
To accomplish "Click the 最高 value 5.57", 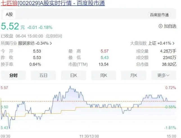I will [105, 51].
